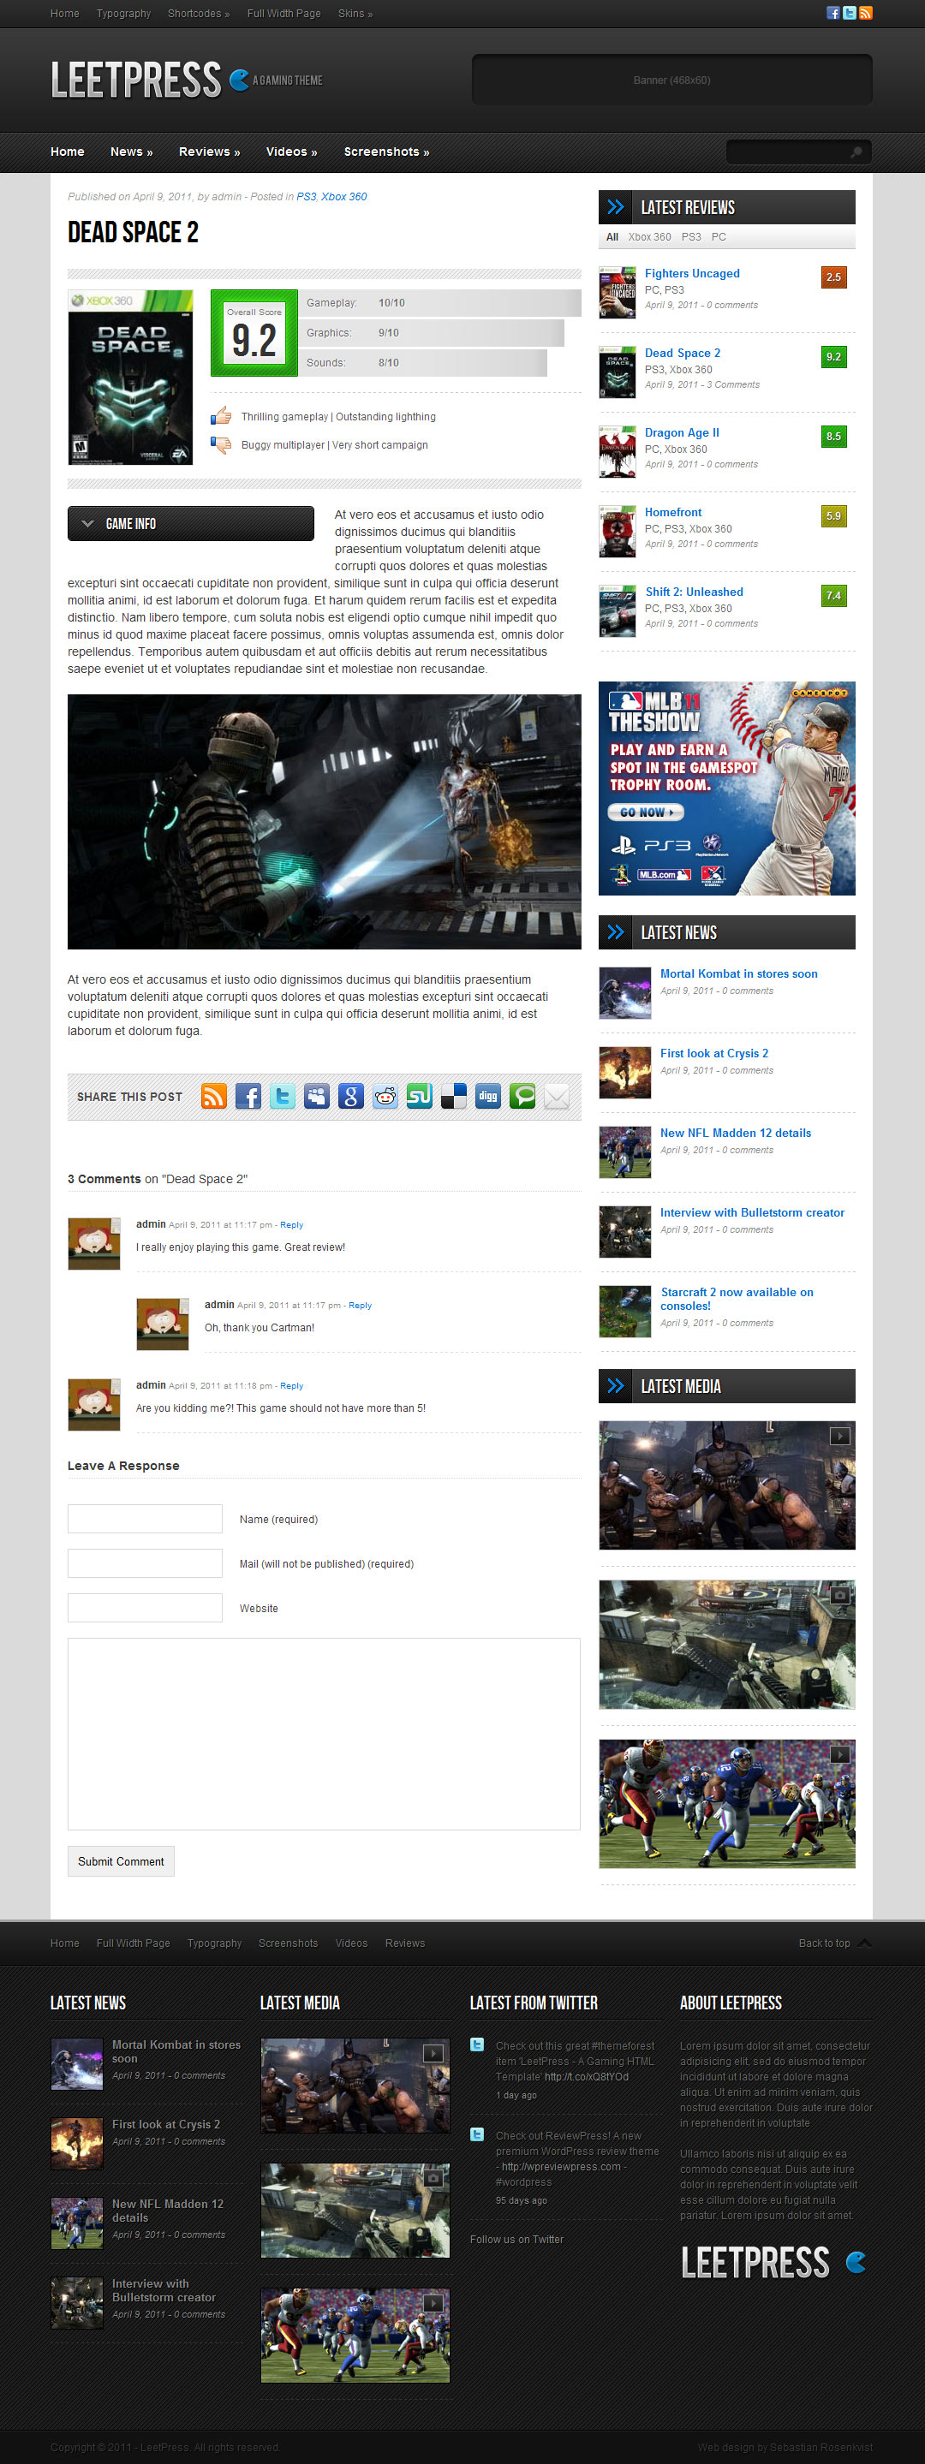Click the Starcraft 2 now available on consoles link
This screenshot has height=2464, width=925.
click(x=737, y=1299)
